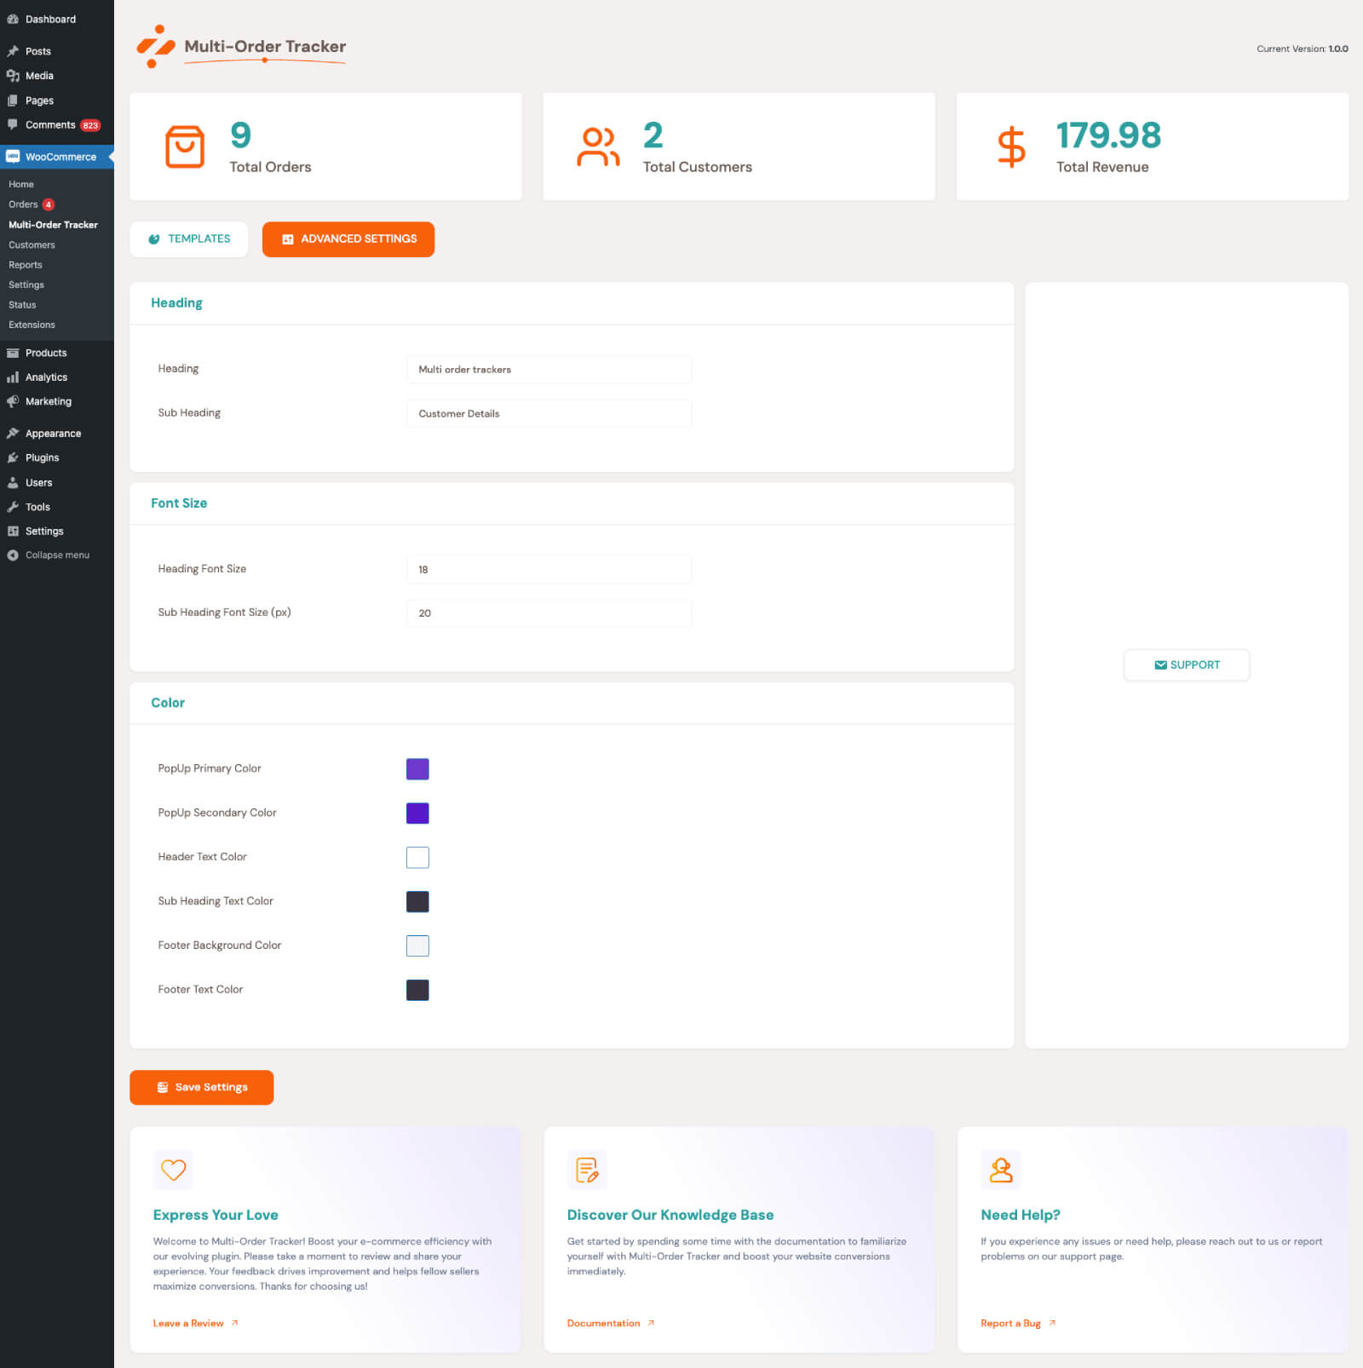This screenshot has width=1363, height=1368.
Task: Click the Total Customers people icon
Action: 598,147
